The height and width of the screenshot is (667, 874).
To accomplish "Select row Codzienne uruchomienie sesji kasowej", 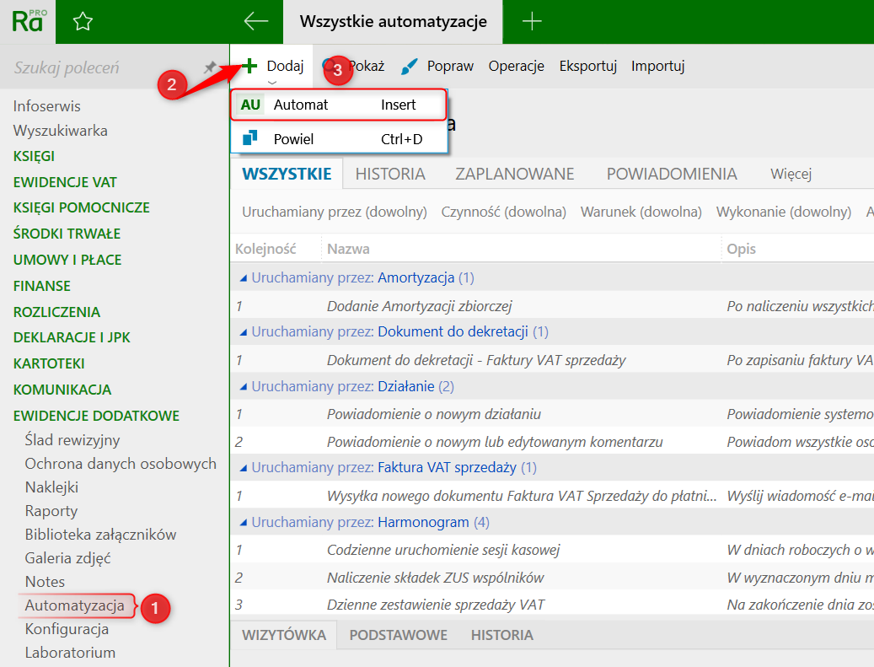I will click(552, 551).
